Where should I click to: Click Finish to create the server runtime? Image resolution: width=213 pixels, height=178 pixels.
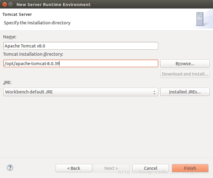(x=190, y=168)
